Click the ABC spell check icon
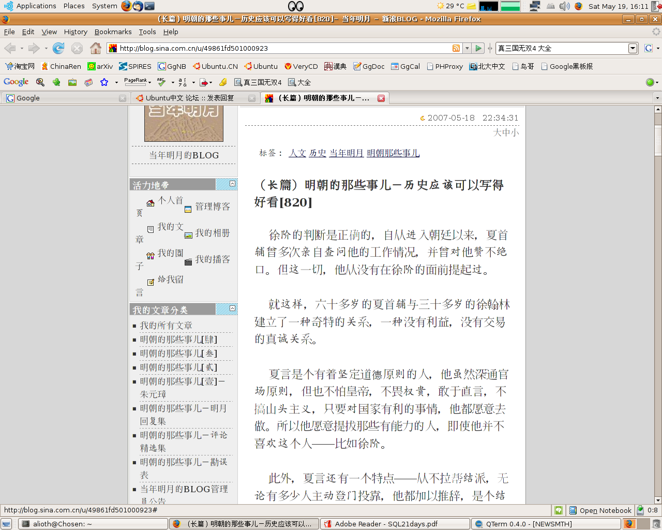 click(161, 82)
